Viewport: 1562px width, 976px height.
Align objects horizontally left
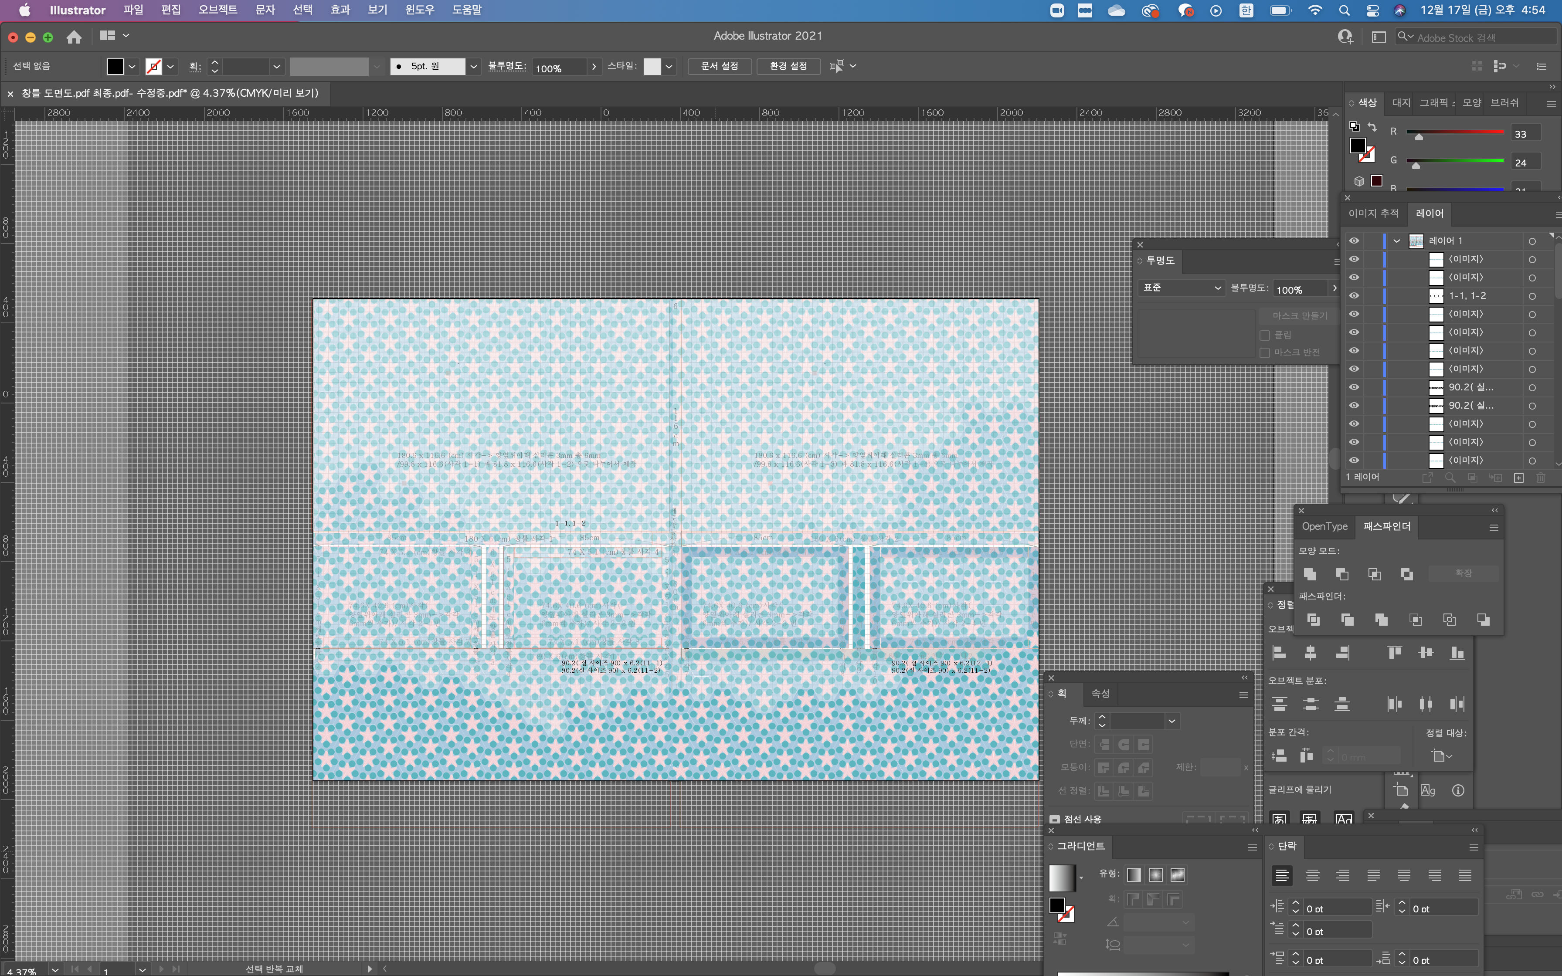[x=1279, y=653]
